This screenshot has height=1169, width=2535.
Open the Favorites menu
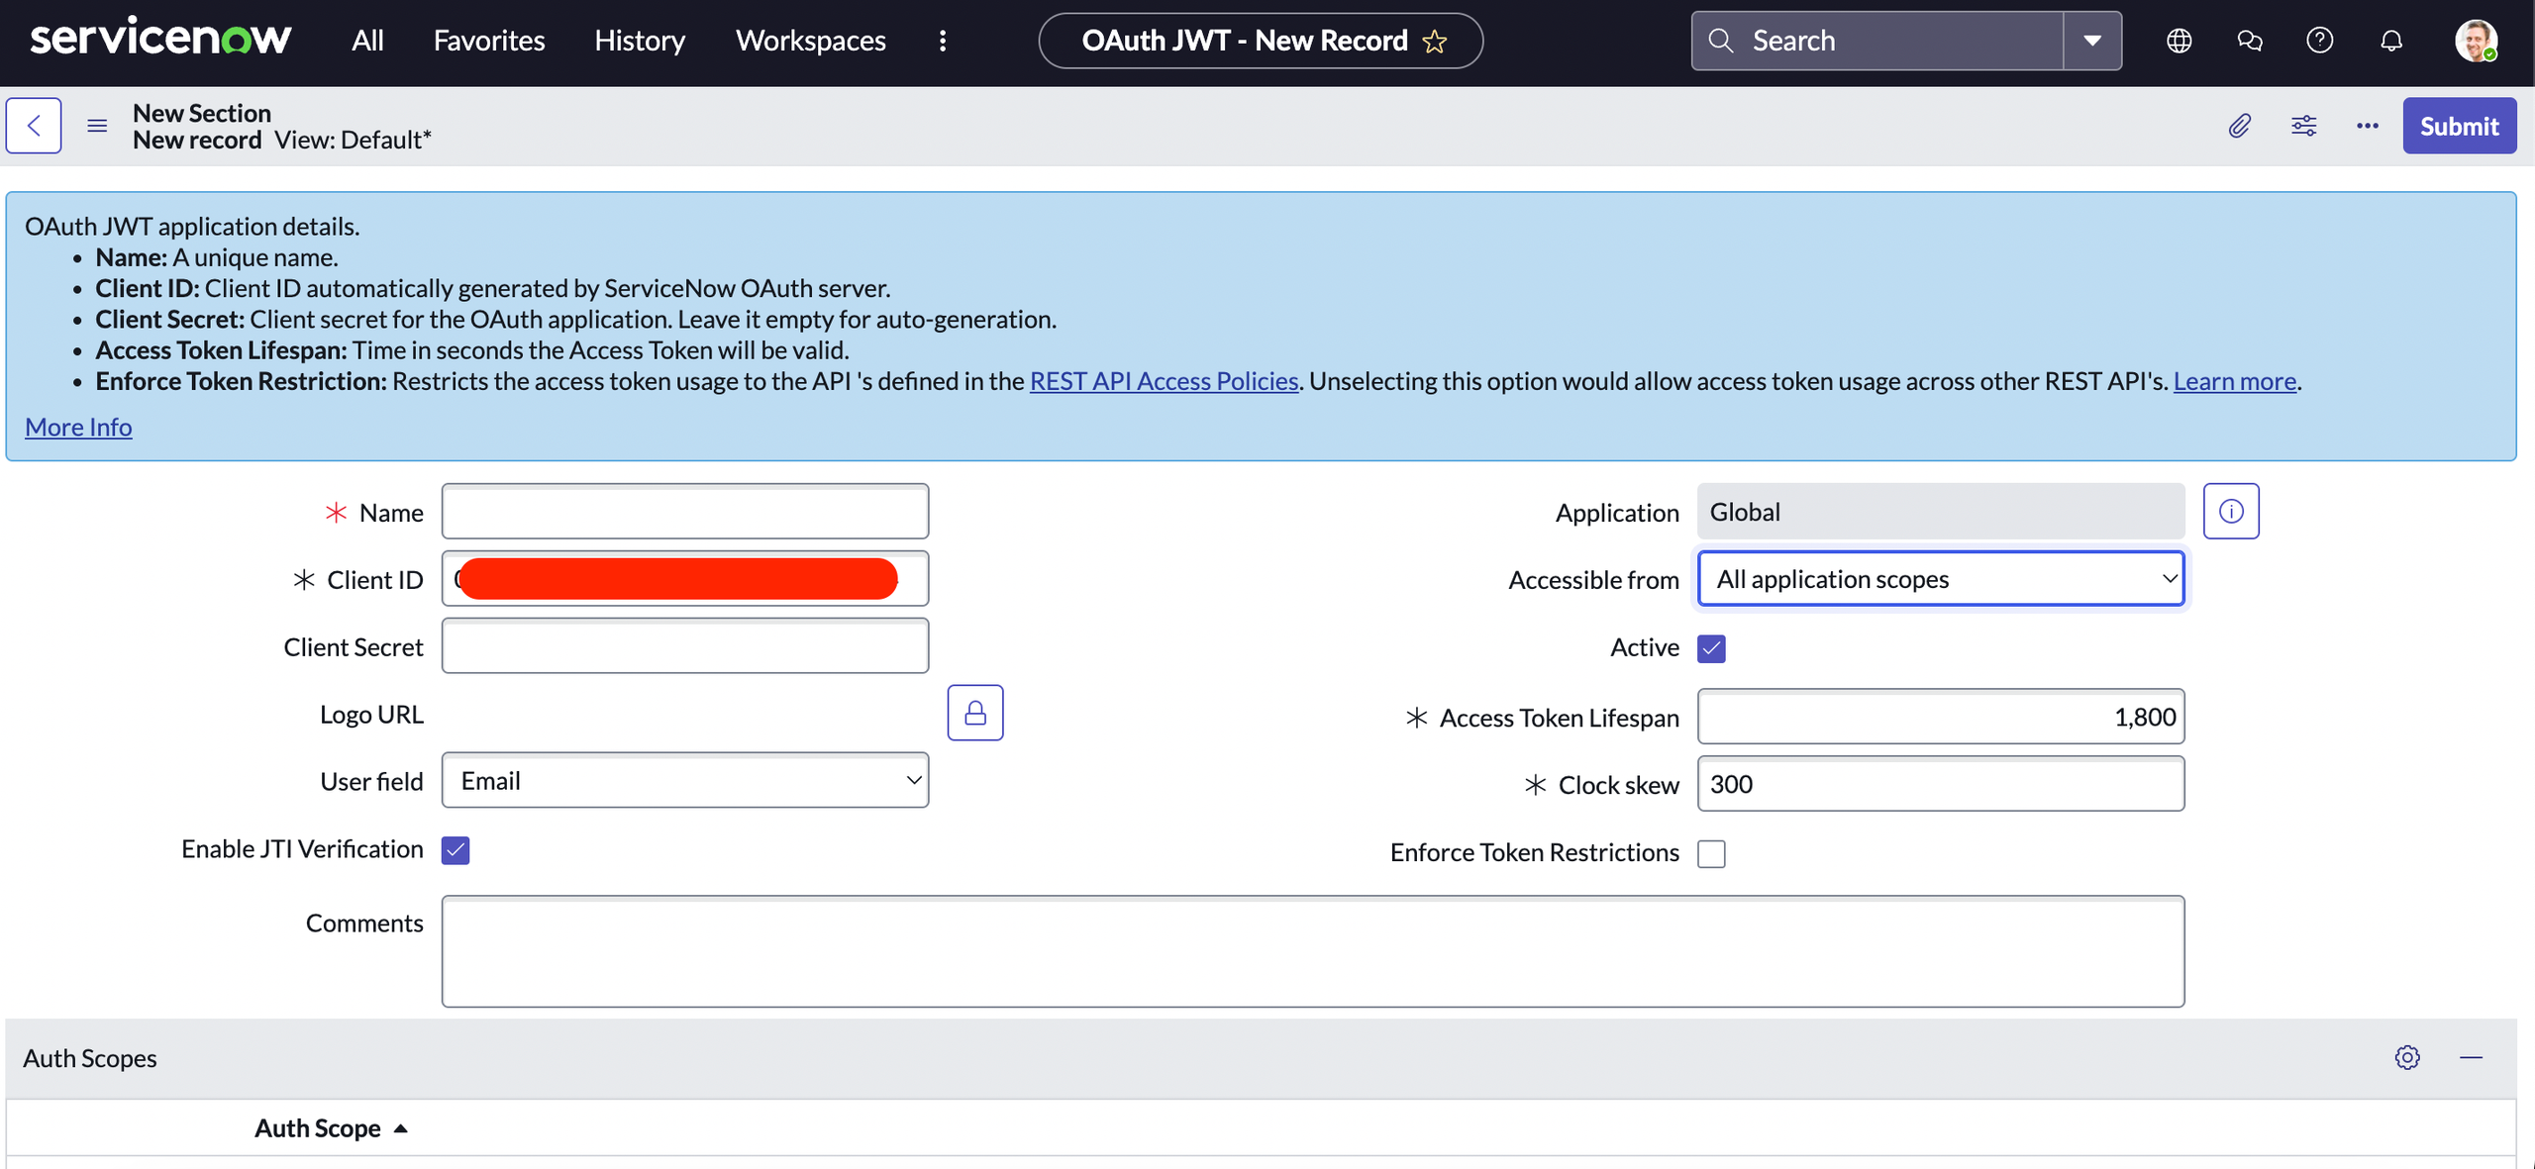click(x=489, y=41)
